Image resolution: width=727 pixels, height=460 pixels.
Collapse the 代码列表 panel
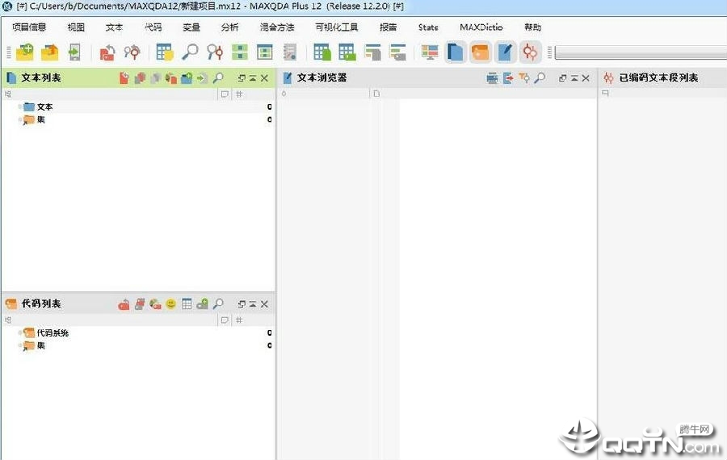(253, 304)
